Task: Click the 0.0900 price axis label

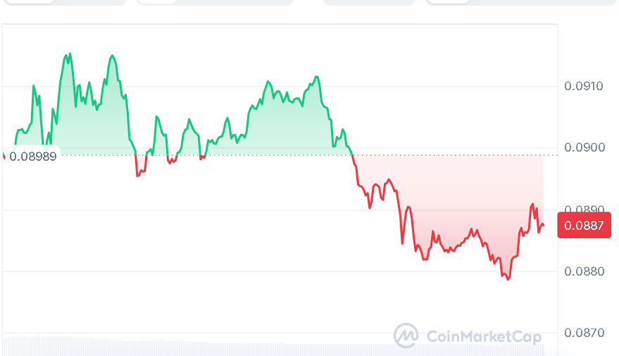Action: pyautogui.click(x=584, y=147)
